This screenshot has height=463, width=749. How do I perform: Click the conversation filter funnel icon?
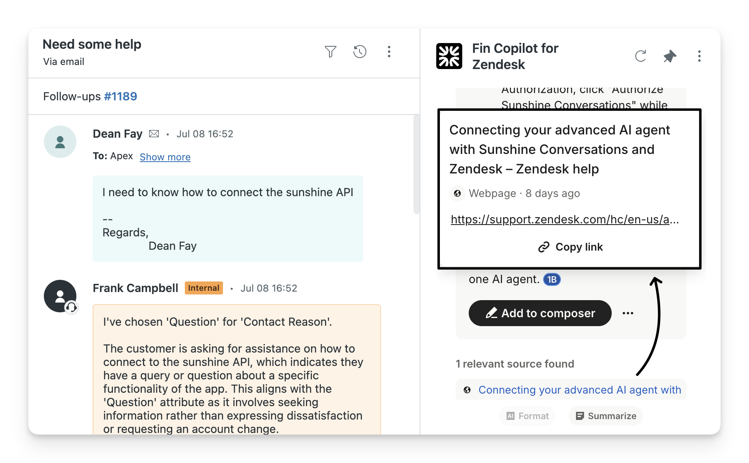[330, 52]
